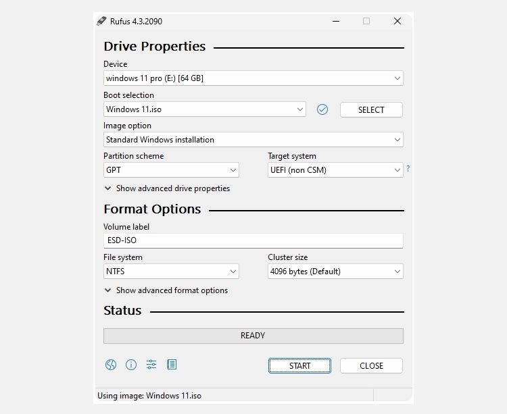Show the log icon

pyautogui.click(x=172, y=365)
